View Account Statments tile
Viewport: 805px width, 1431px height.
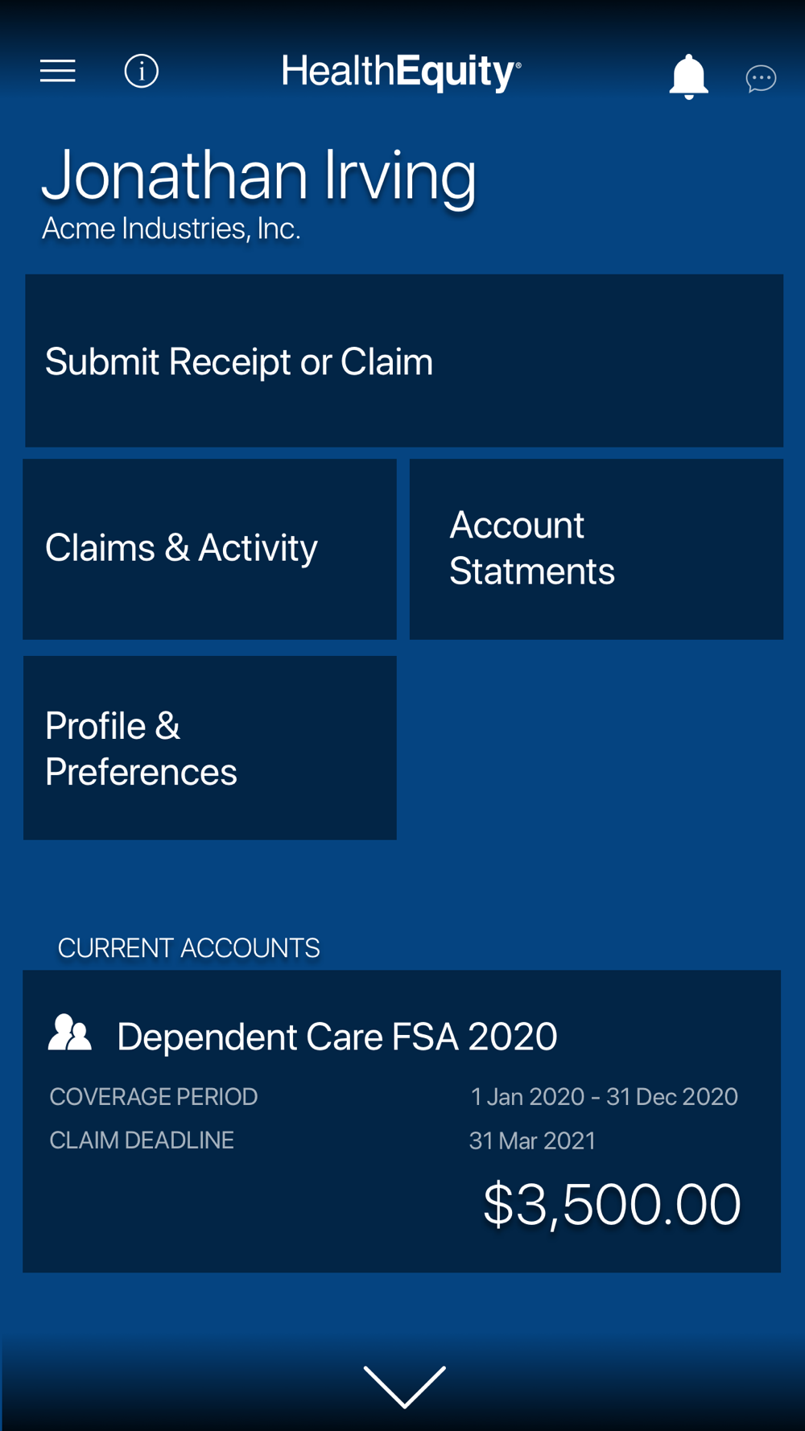point(596,549)
